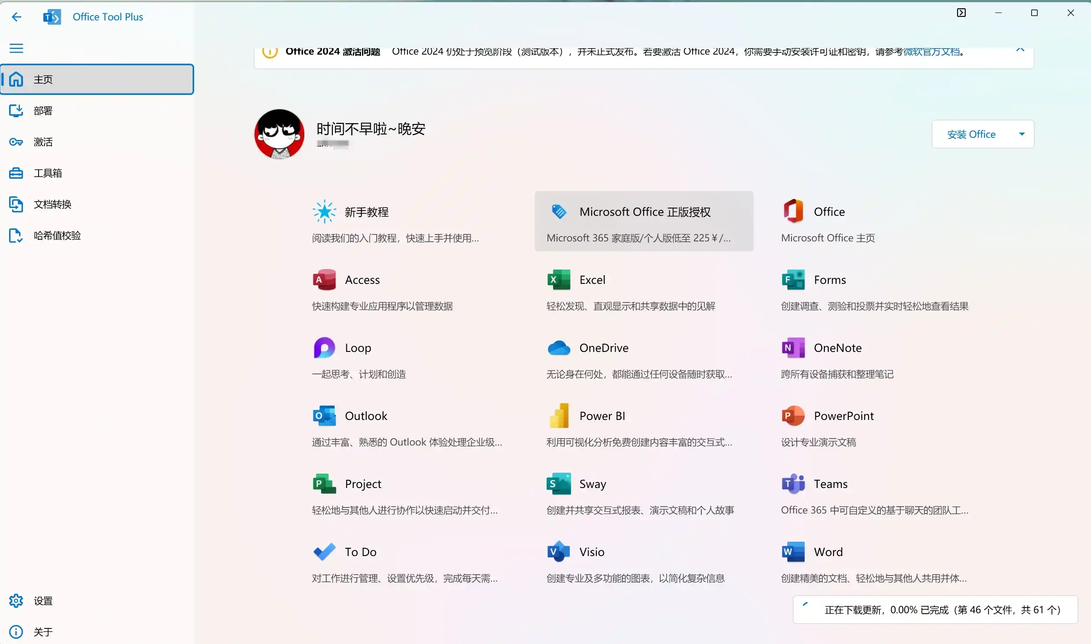Click the text 阅读我们的入门教程，快速上手并使用...

(x=395, y=238)
